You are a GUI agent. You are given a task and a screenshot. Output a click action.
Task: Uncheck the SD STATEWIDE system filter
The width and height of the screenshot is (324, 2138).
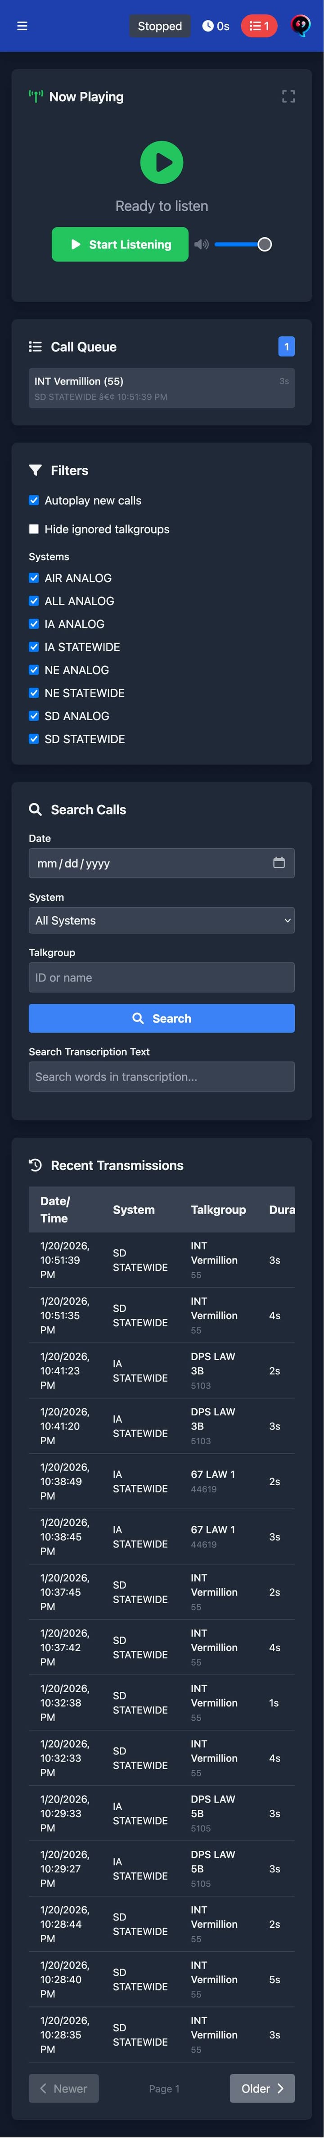click(34, 739)
